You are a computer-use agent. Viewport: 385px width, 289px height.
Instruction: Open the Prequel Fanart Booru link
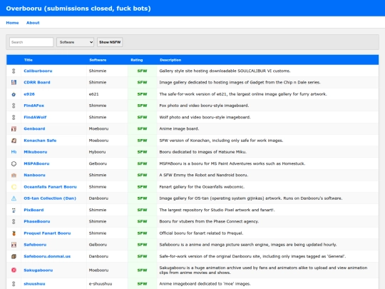pyautogui.click(x=47, y=233)
